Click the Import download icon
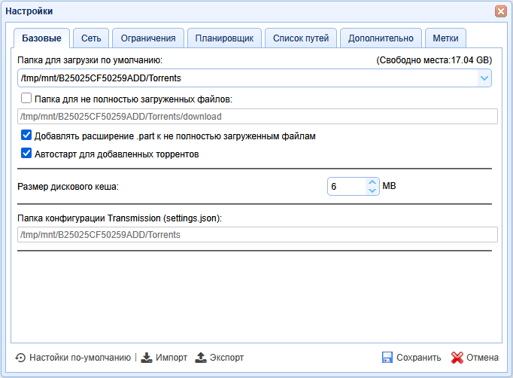The height and width of the screenshot is (378, 513). point(147,358)
